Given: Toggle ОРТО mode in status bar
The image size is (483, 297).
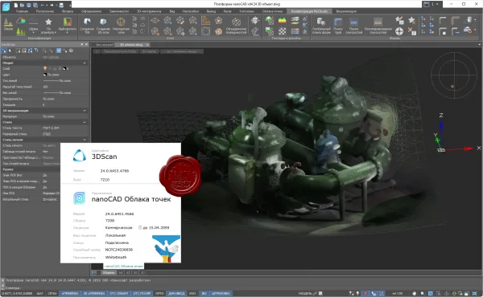Looking at the screenshot, I should [x=159, y=293].
